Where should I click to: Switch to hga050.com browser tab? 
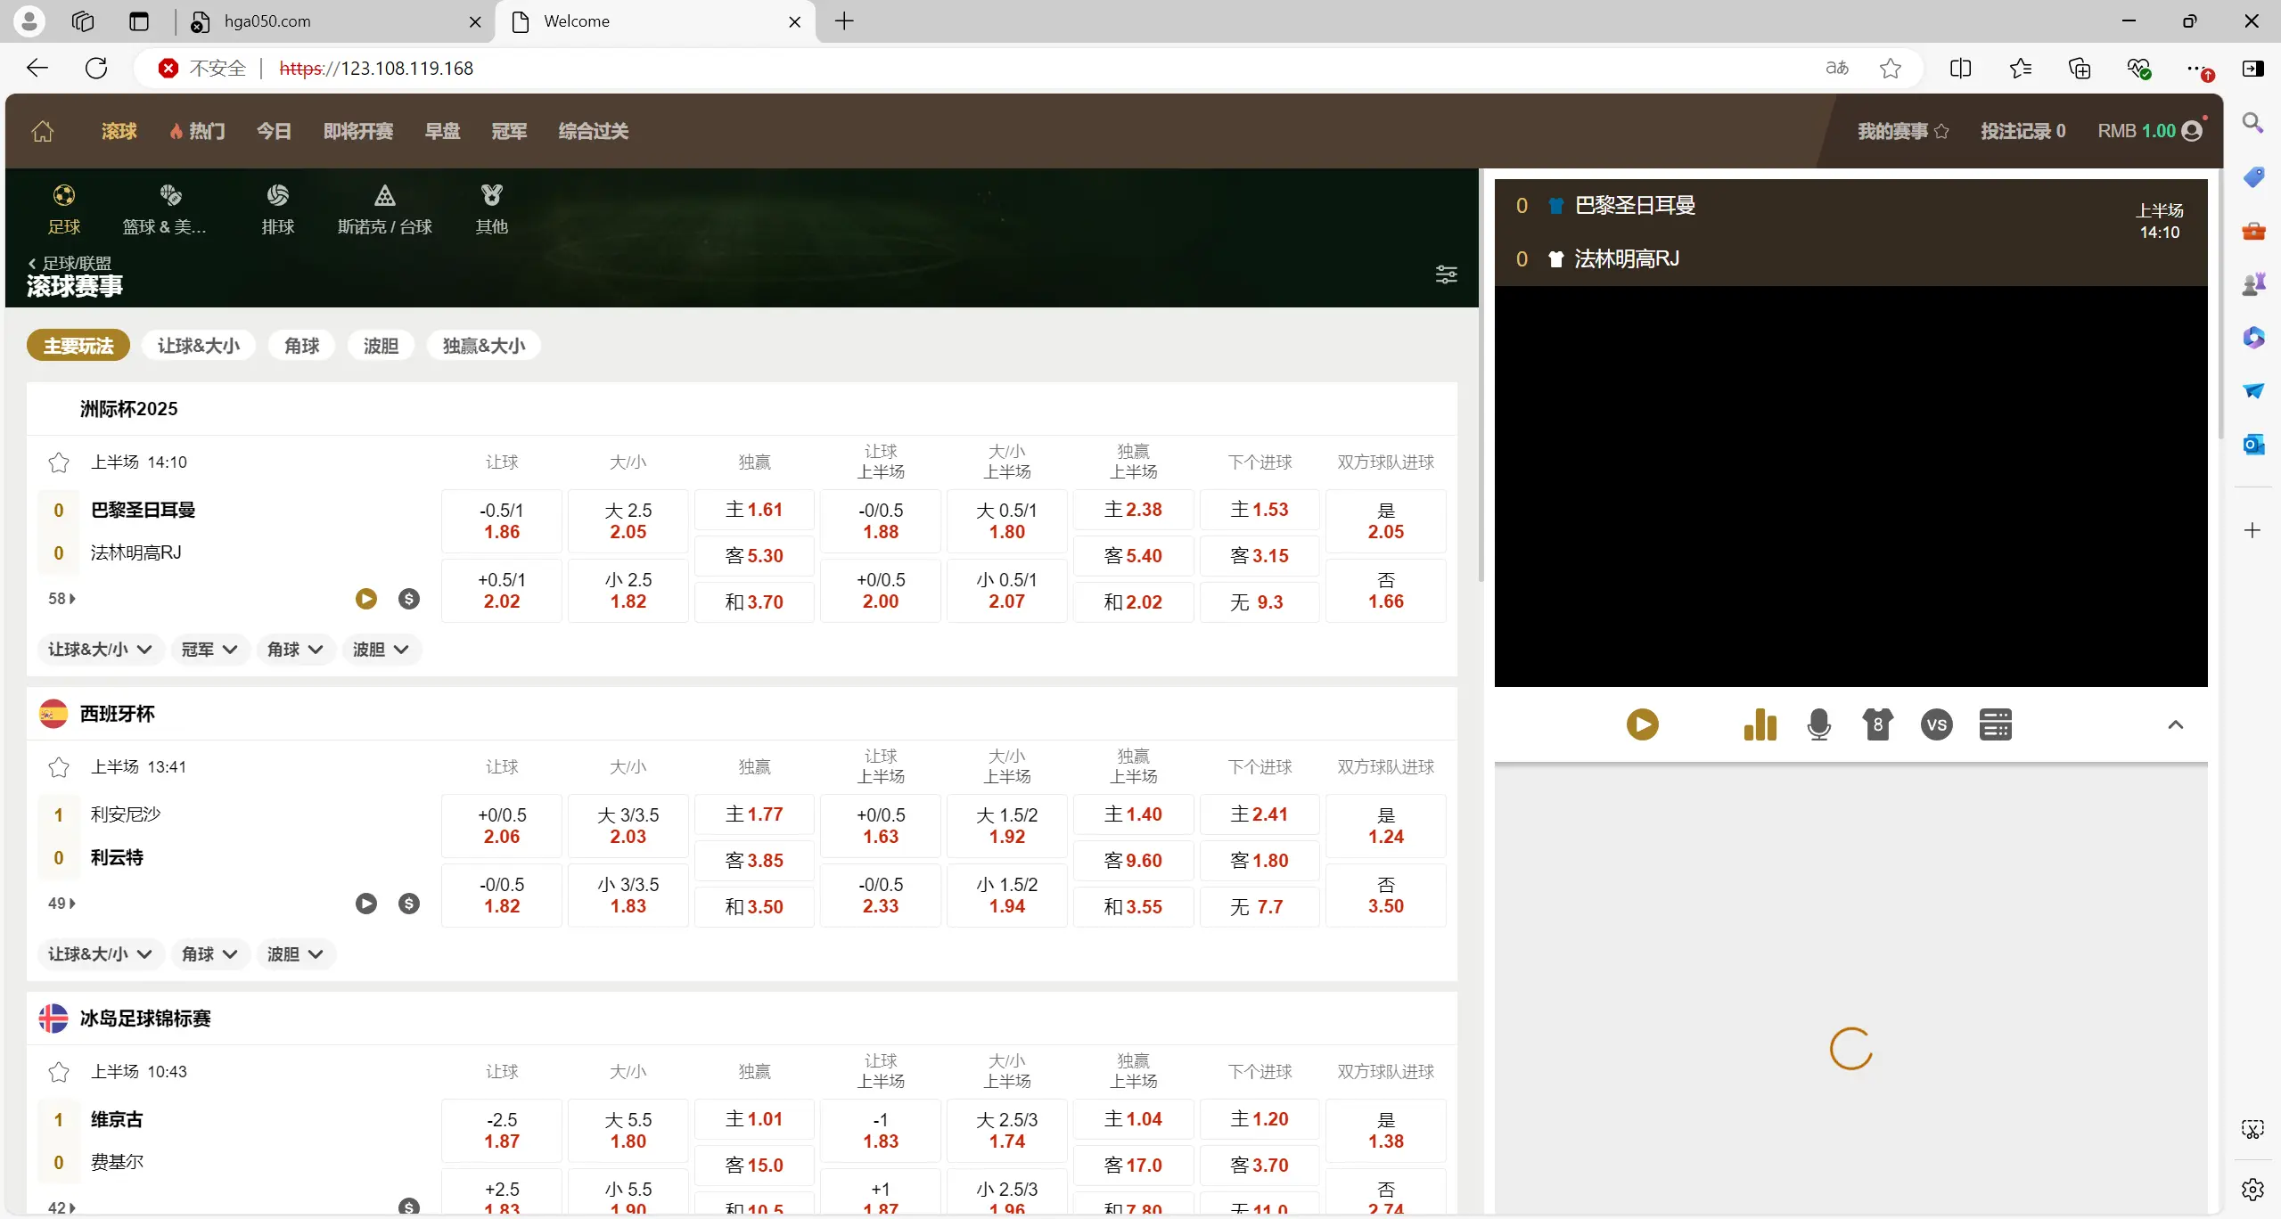point(334,21)
